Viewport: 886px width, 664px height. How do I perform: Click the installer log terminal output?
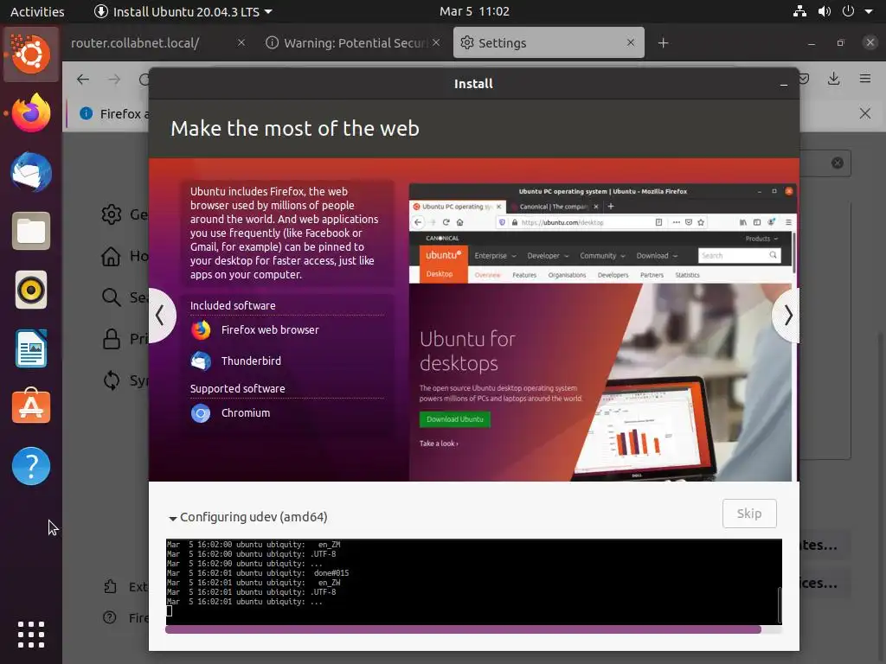[472, 582]
